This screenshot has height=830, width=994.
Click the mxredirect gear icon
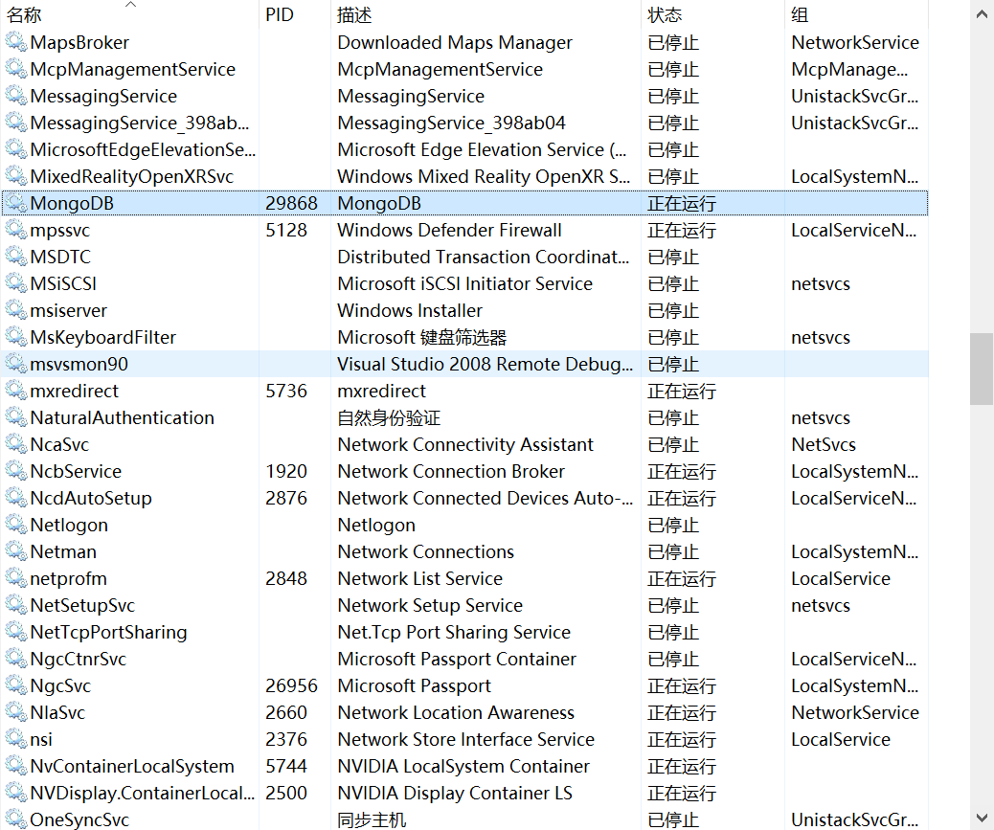16,391
